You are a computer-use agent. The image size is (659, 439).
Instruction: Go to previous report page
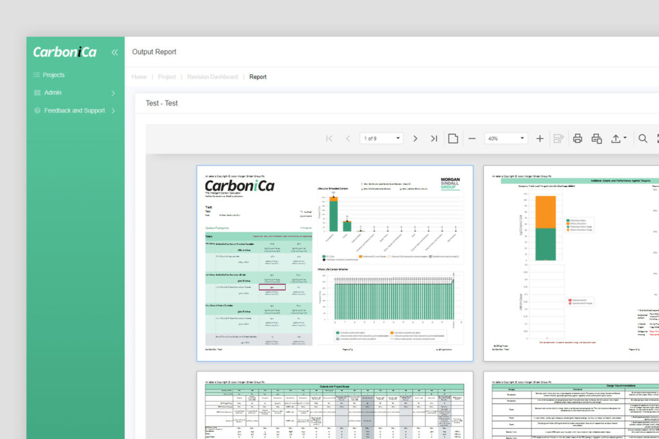click(x=348, y=138)
